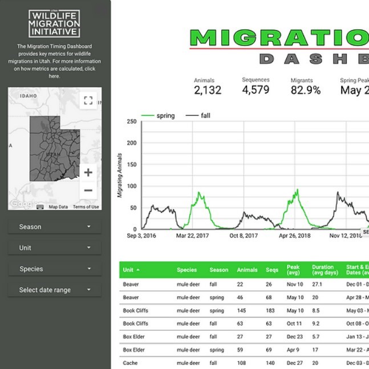Zoom out on the Utah map
Screen dimensions: 369x369
tap(88, 190)
